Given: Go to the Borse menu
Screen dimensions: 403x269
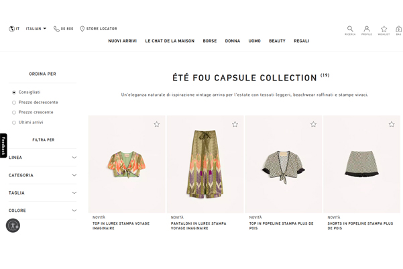Looking at the screenshot, I should [210, 41].
